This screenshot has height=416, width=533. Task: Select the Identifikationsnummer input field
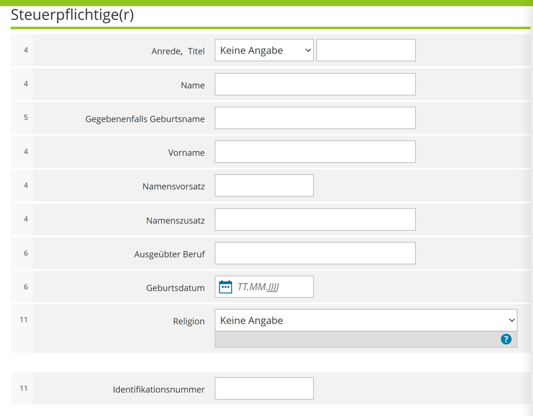pos(264,389)
